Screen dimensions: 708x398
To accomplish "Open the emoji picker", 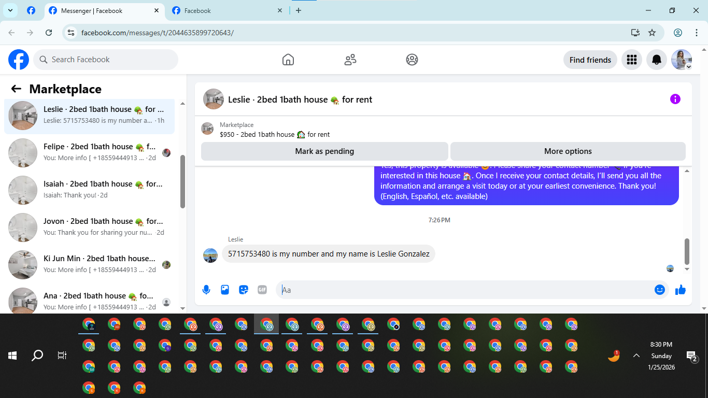I will pyautogui.click(x=660, y=290).
